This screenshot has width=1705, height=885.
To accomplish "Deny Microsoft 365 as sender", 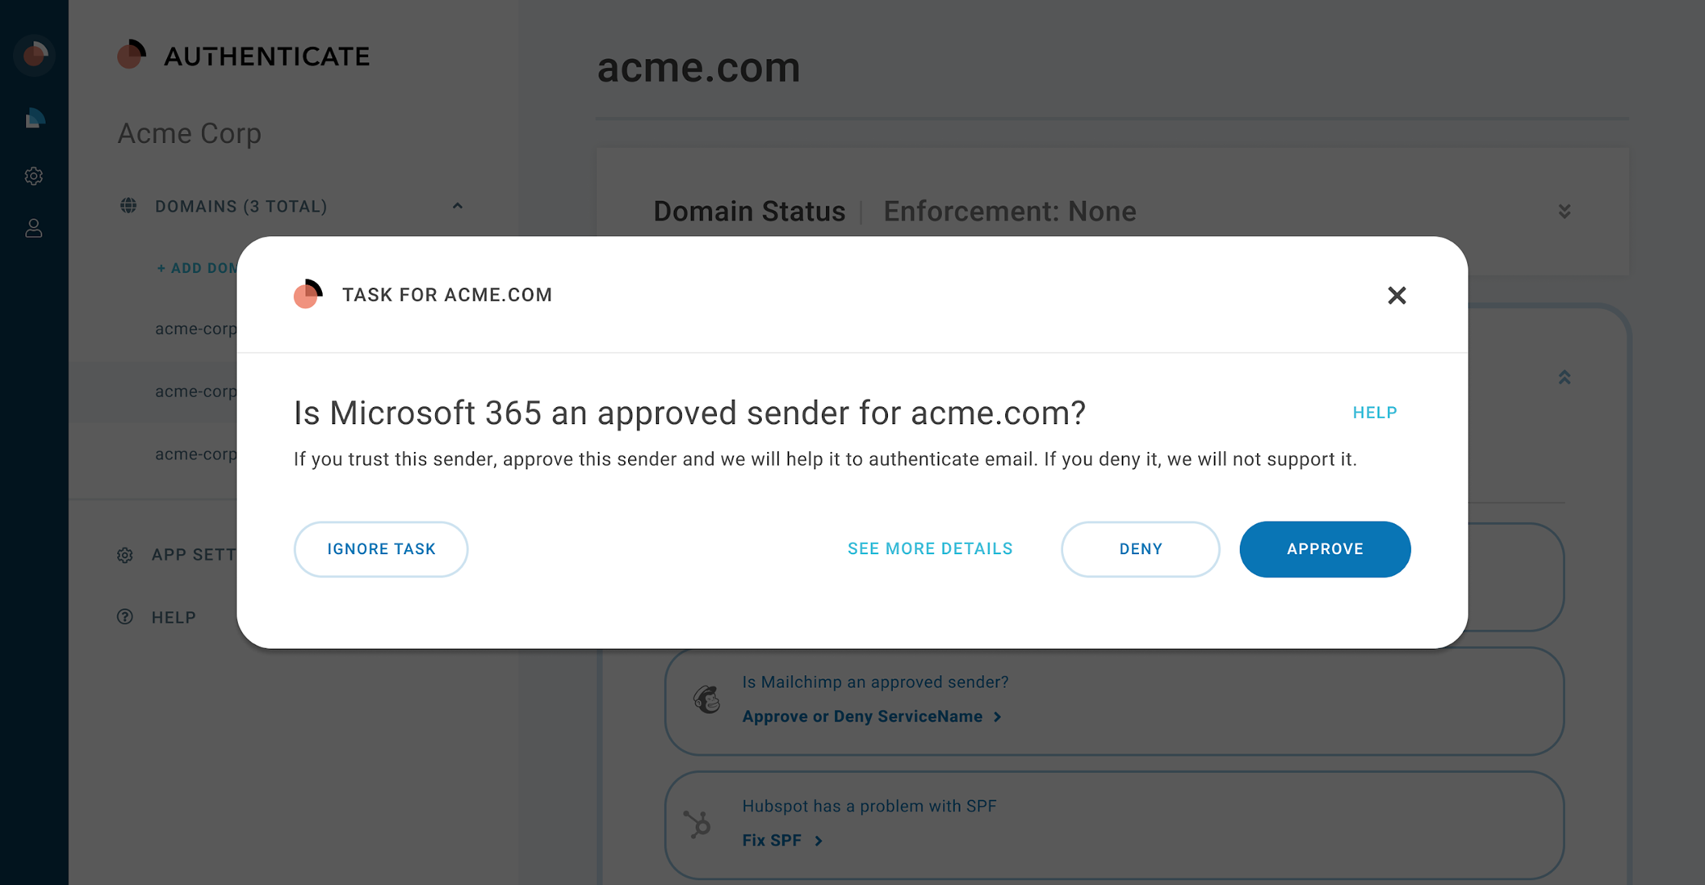I will [1140, 549].
